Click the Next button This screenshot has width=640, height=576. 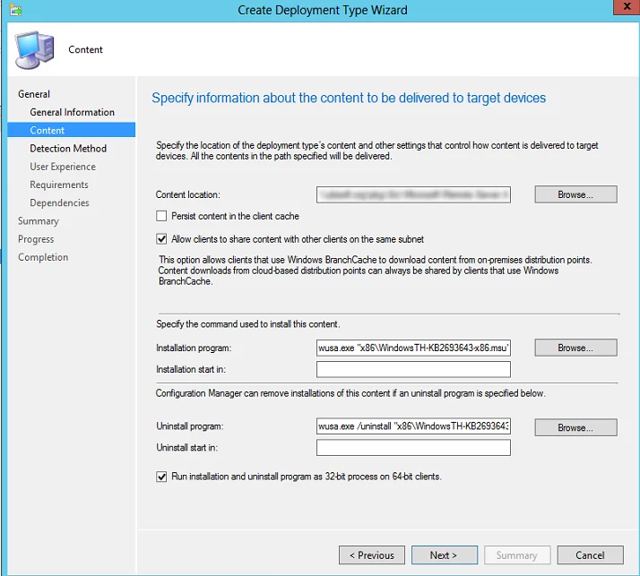click(x=445, y=555)
